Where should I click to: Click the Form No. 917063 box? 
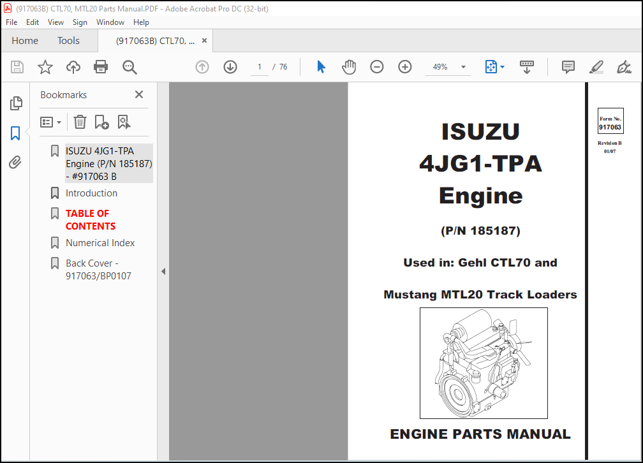pos(610,121)
